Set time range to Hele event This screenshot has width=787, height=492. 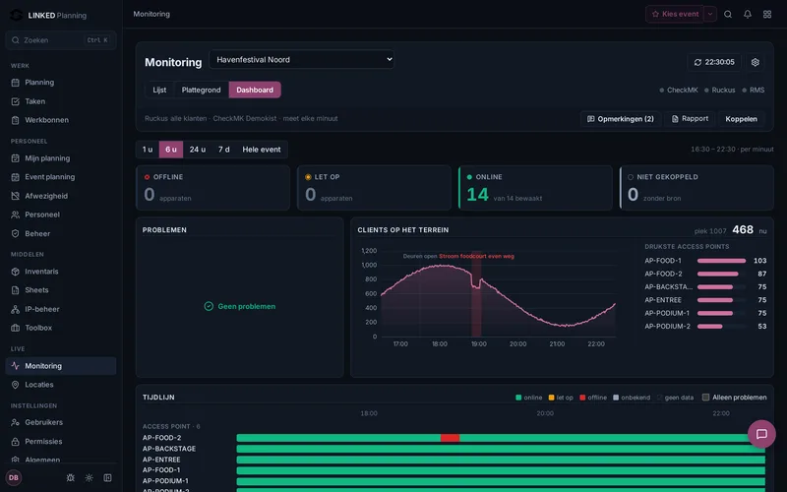tap(262, 150)
